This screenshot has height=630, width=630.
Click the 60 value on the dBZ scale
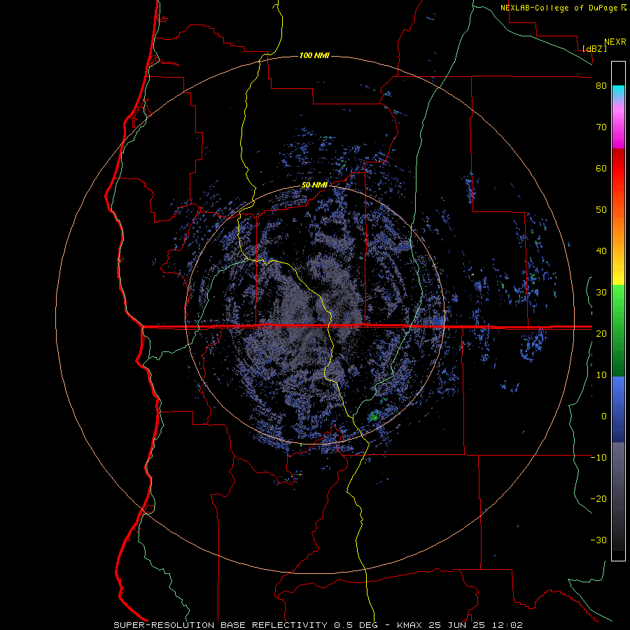[x=601, y=168]
